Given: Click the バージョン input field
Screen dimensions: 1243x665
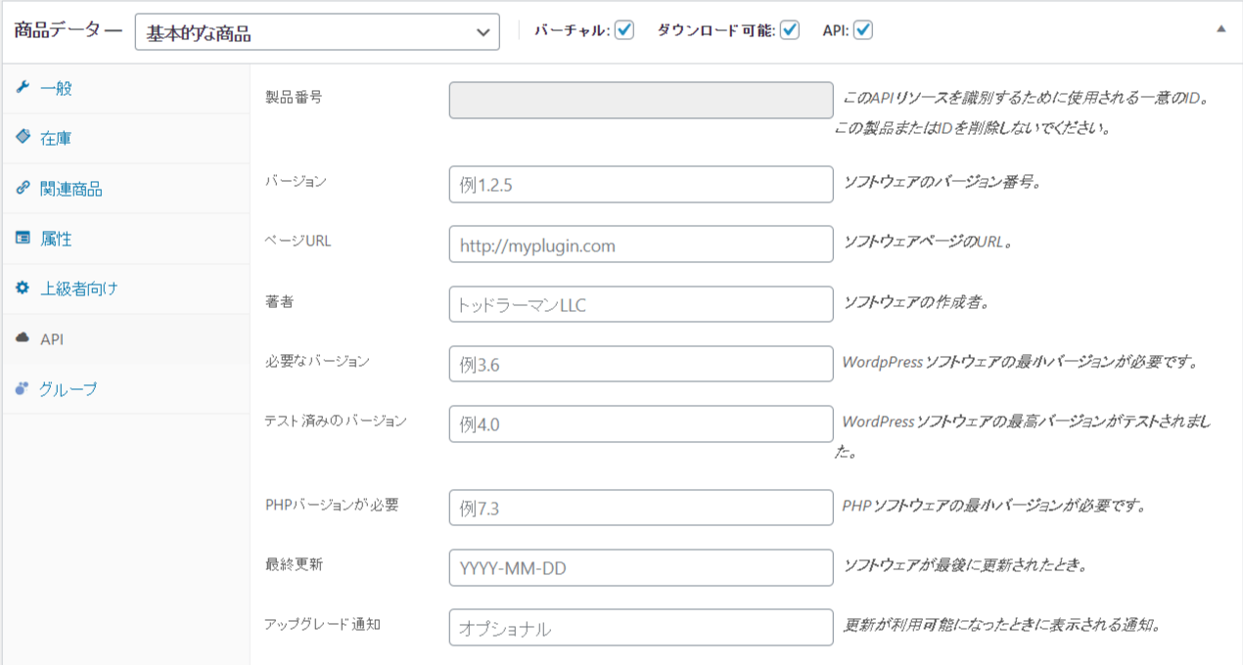Looking at the screenshot, I should pyautogui.click(x=641, y=185).
